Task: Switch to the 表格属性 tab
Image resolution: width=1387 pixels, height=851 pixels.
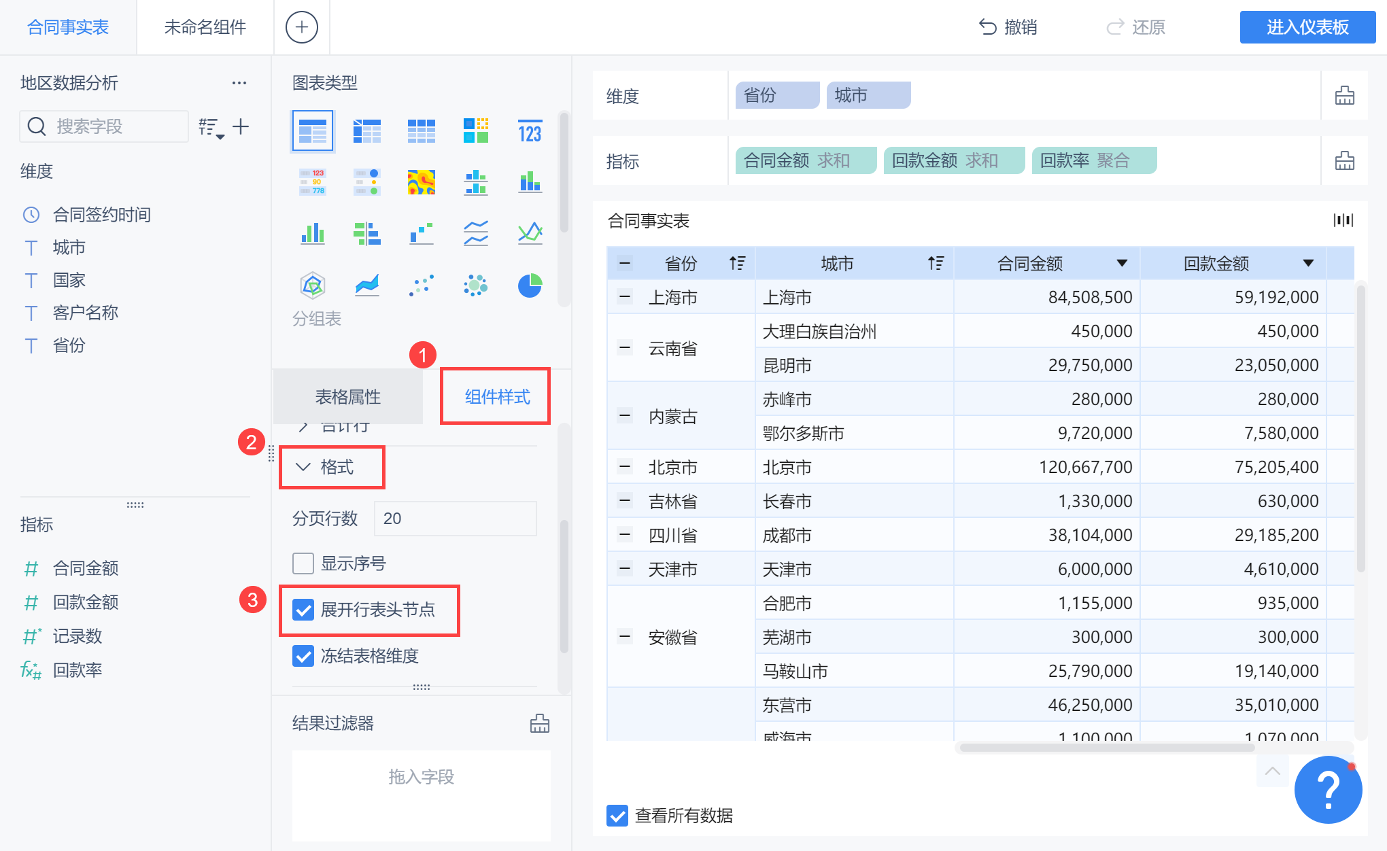Action: [x=347, y=397]
